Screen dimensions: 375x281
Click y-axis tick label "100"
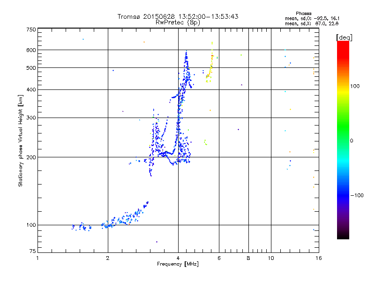click(31, 225)
